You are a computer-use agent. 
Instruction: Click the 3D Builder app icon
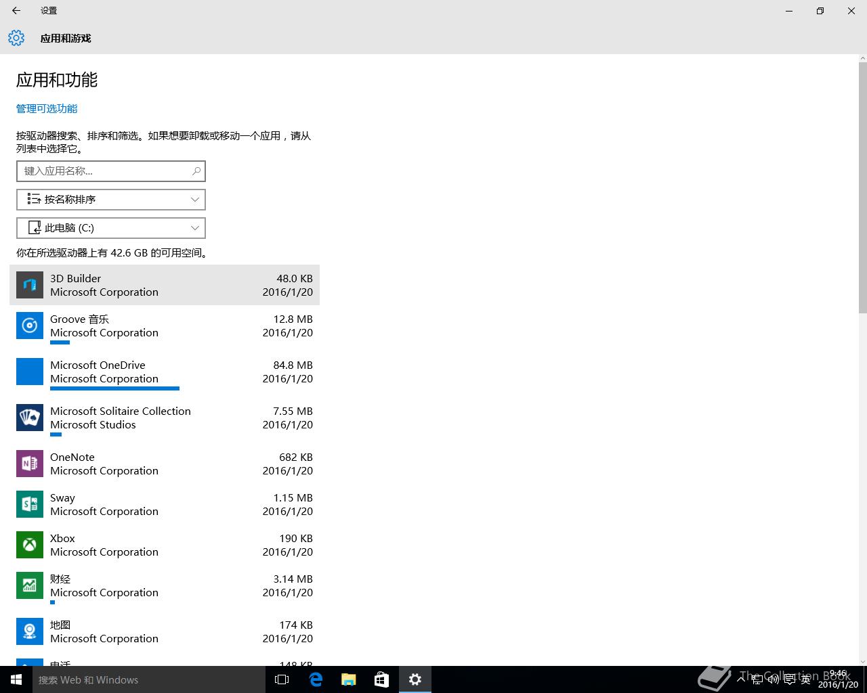tap(30, 285)
